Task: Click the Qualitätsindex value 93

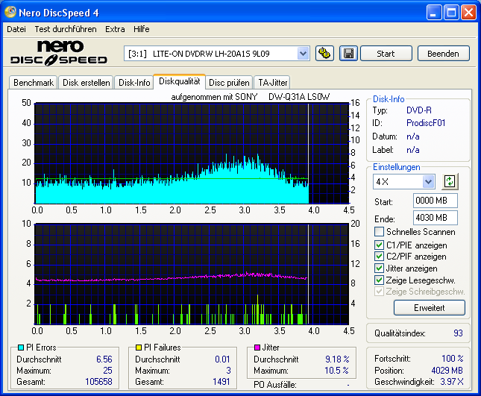Action: (x=458, y=333)
